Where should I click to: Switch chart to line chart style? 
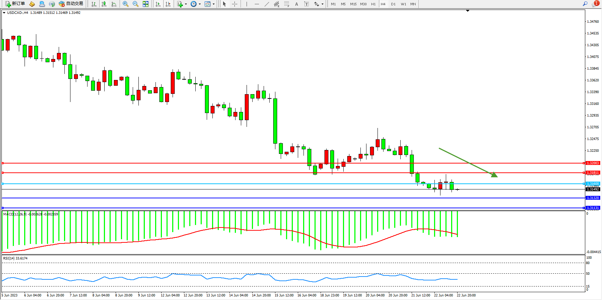(x=114, y=4)
